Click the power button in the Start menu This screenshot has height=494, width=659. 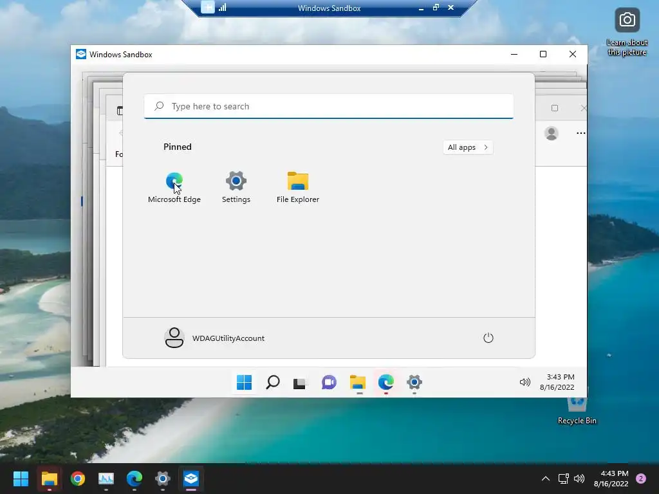(488, 338)
